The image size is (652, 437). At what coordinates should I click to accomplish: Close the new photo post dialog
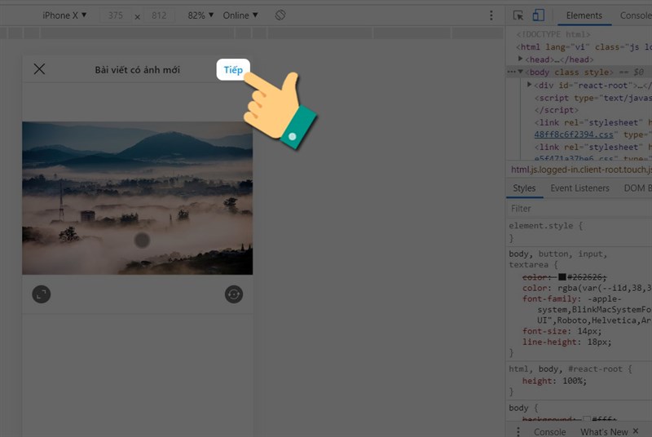(x=39, y=69)
